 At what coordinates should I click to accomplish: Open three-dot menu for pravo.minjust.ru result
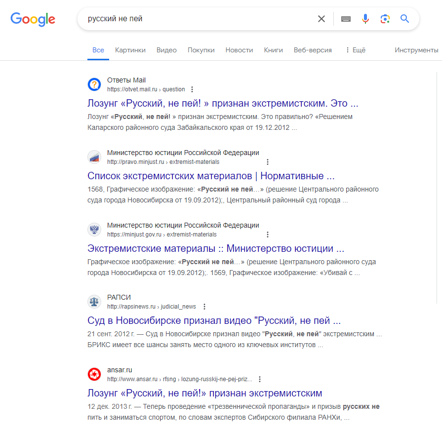(x=268, y=162)
